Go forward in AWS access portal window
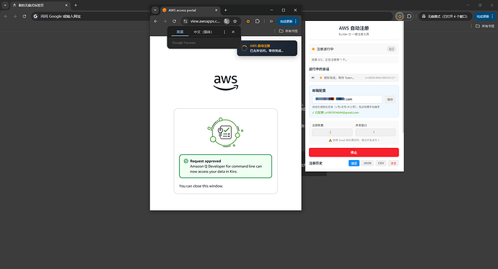 [165, 21]
